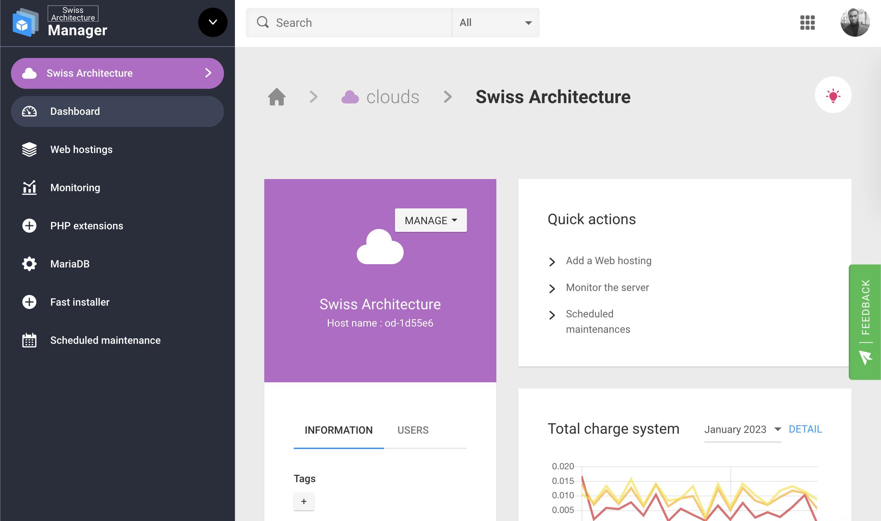Open Scheduled maintenance calendar
This screenshot has width=881, height=521.
[x=105, y=340]
